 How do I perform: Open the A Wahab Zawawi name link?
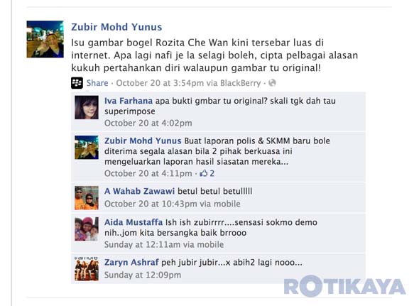139,191
